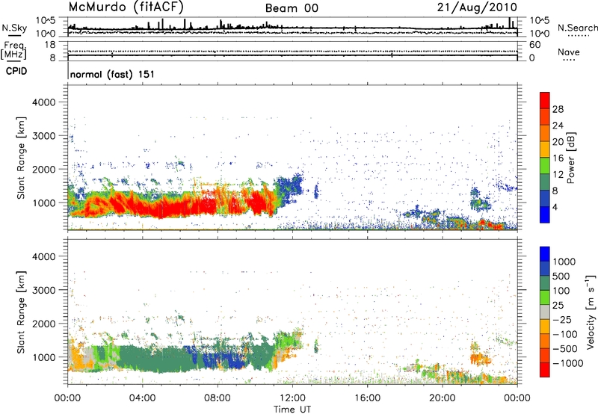
Task: Click the "Beam 00" heading
Action: [292, 8]
